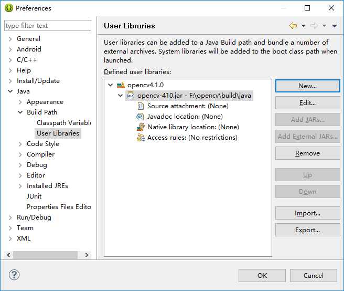Click the Export... button
The image size is (344, 291).
point(308,230)
